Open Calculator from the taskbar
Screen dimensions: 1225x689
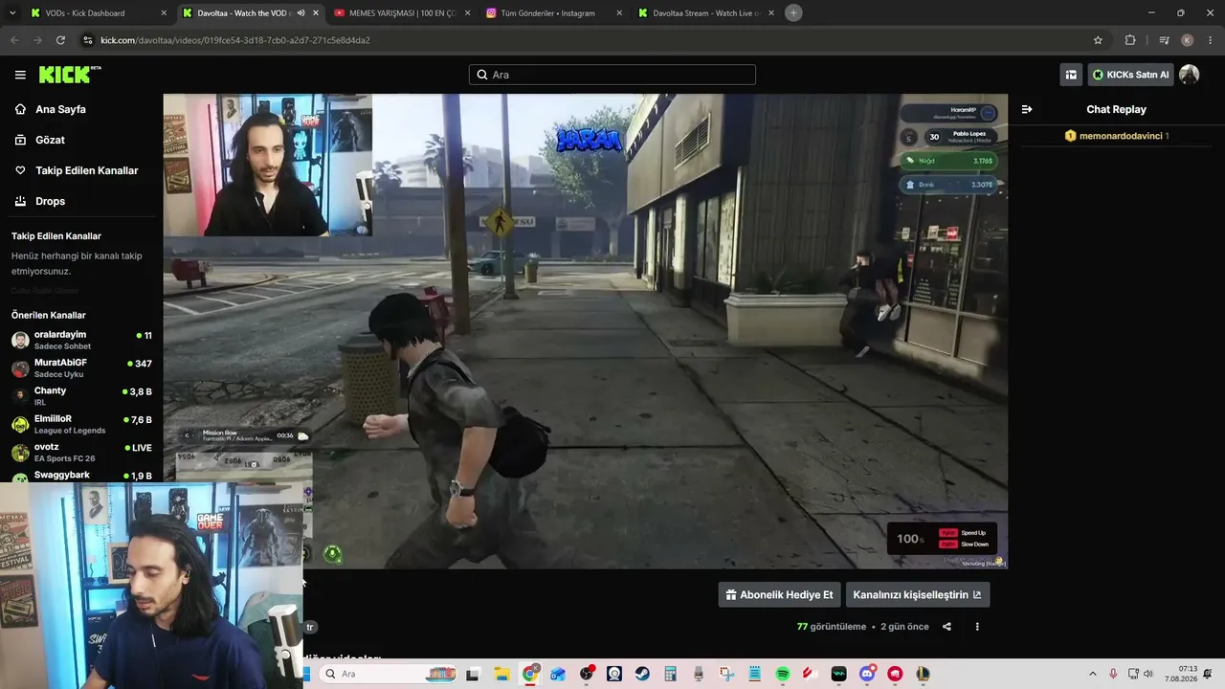tap(670, 675)
